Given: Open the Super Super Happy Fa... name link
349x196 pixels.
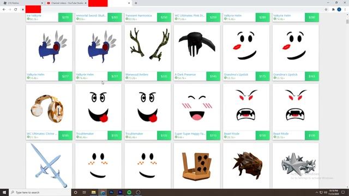Looking at the screenshot, I should (x=190, y=134).
